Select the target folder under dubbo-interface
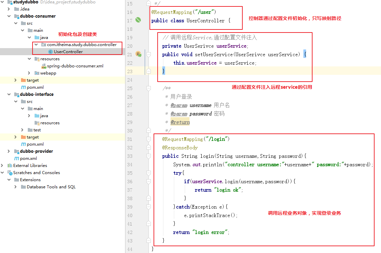Image resolution: width=381 pixels, height=253 pixels. pos(62,137)
